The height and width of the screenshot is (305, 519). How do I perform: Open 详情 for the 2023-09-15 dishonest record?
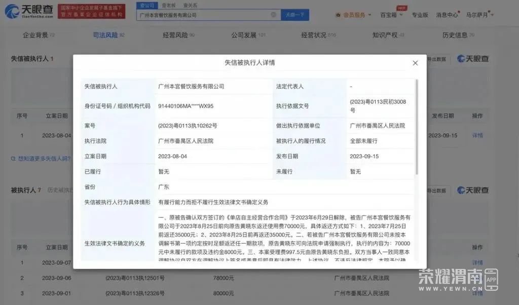point(477,136)
